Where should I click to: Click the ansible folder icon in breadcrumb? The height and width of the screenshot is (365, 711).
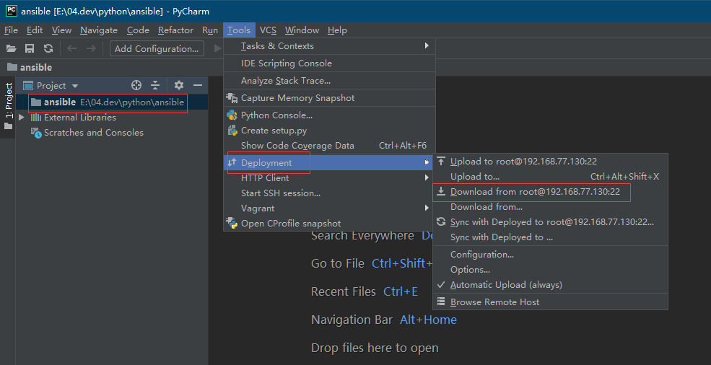[x=12, y=67]
